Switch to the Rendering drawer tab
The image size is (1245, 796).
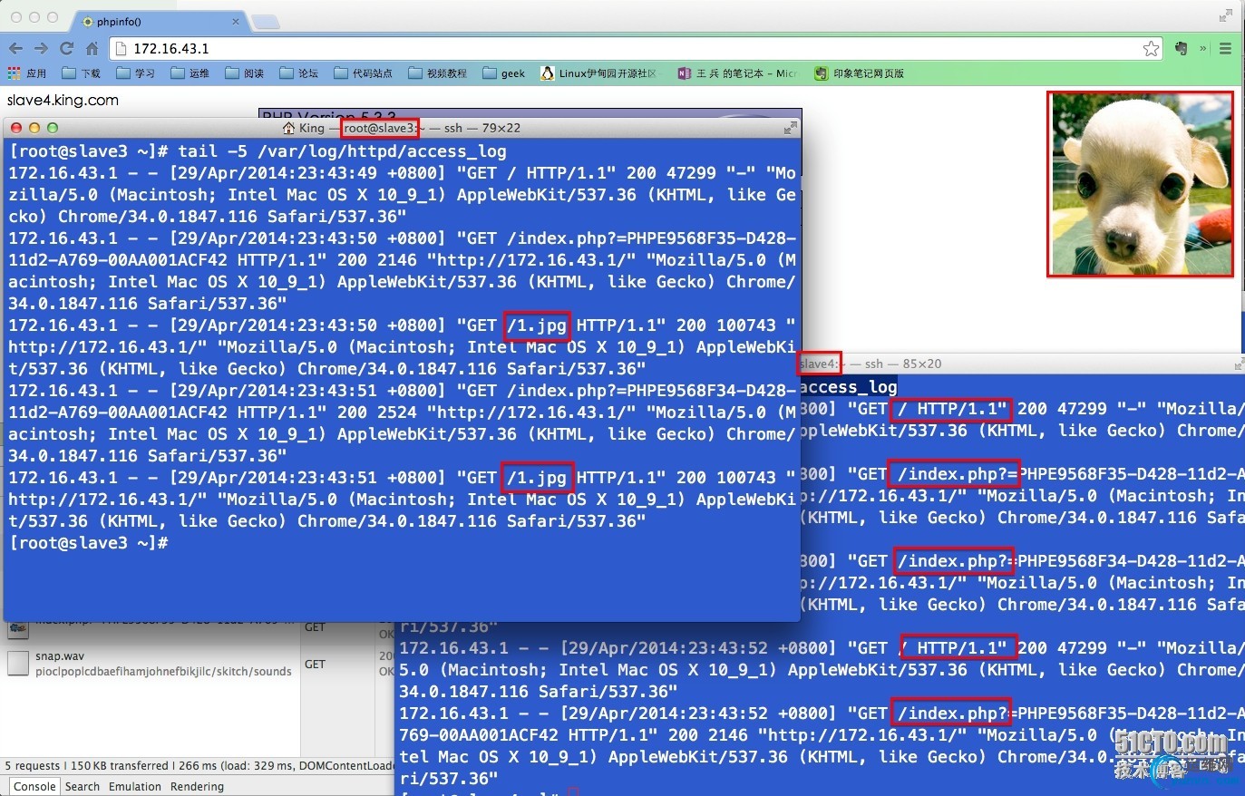pyautogui.click(x=197, y=786)
